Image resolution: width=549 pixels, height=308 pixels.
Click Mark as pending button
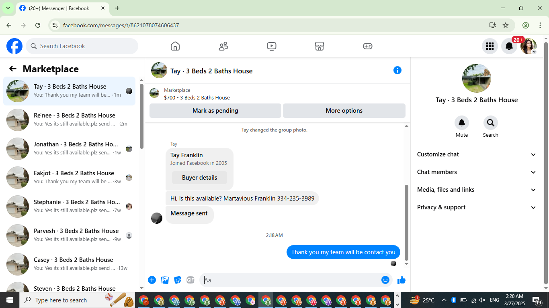pos(215,111)
